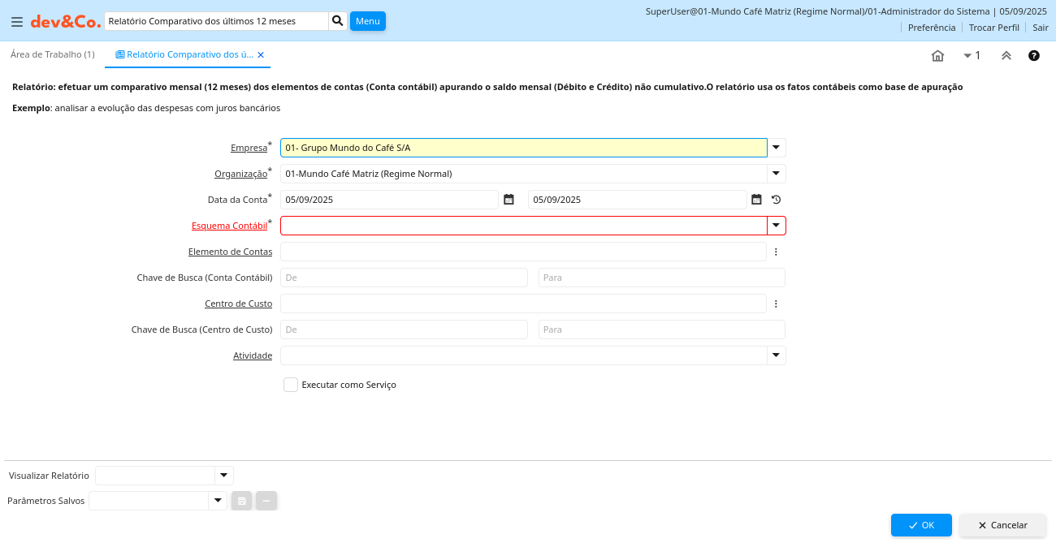The width and height of the screenshot is (1056, 547).
Task: Open the hamburger main menu icon
Action: click(16, 22)
